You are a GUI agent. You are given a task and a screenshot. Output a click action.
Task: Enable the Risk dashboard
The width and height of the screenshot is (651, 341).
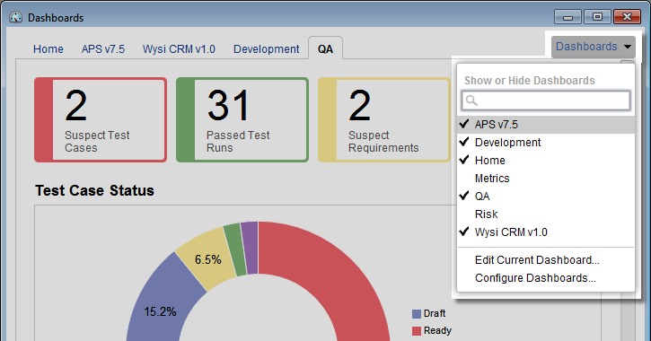(546, 214)
